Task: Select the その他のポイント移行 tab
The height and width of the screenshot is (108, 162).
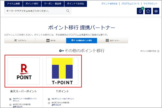Action: pyautogui.click(x=82, y=40)
